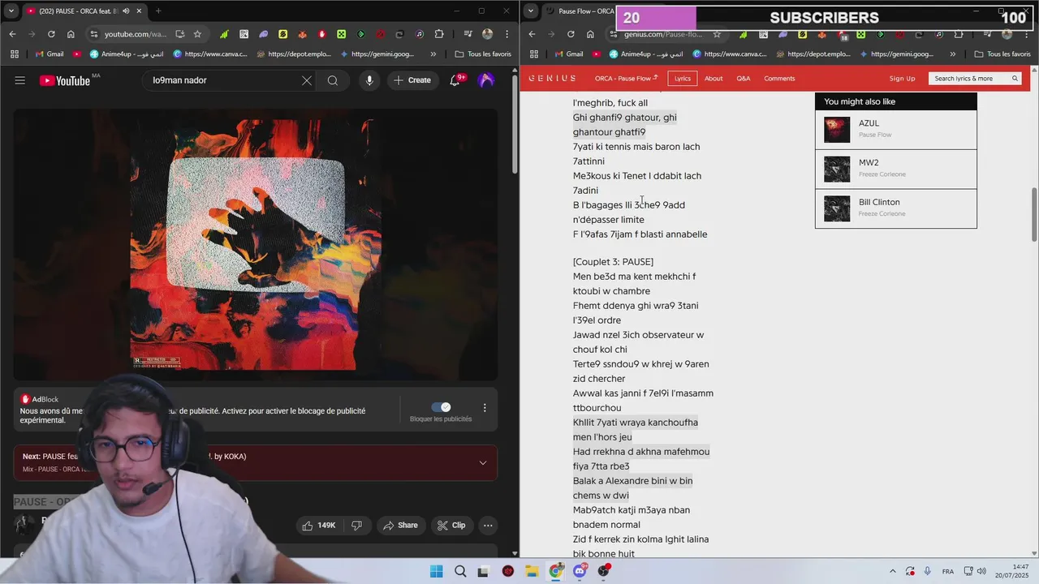Open AdBlock banner three-dot options

click(x=485, y=408)
